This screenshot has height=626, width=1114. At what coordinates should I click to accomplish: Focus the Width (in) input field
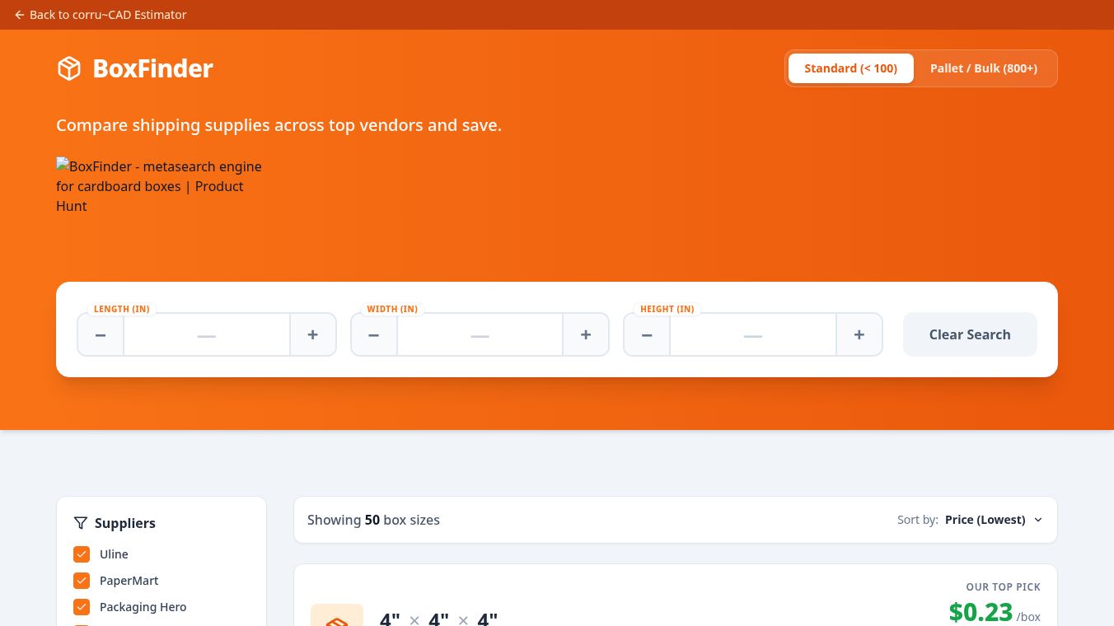click(x=480, y=334)
